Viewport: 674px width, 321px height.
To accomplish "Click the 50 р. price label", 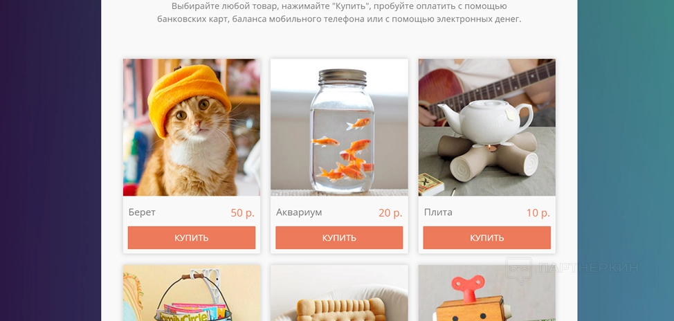I will click(x=242, y=212).
